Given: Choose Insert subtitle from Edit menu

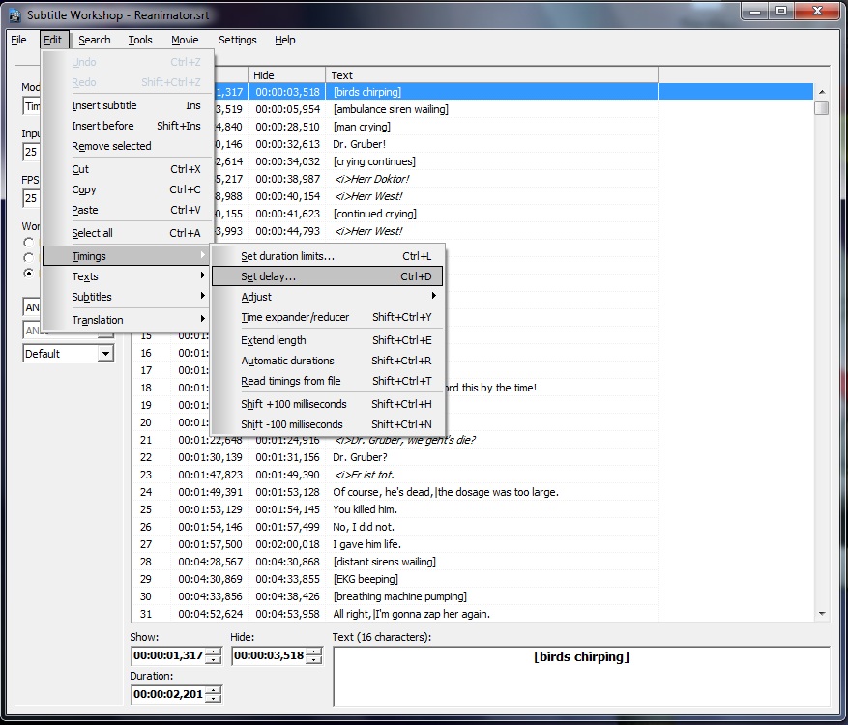Looking at the screenshot, I should (128, 105).
